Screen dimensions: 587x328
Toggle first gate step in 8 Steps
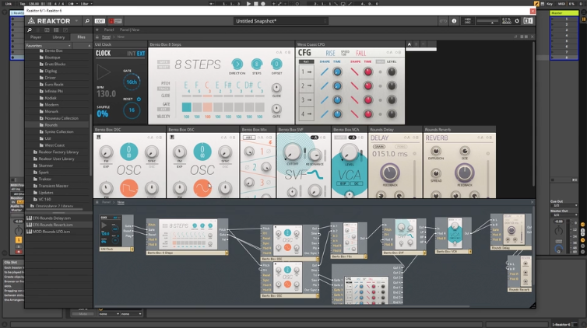[186, 107]
